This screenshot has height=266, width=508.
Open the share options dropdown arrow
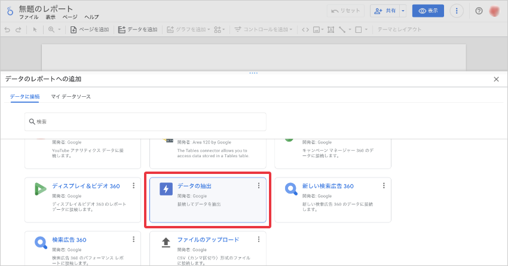pyautogui.click(x=403, y=11)
